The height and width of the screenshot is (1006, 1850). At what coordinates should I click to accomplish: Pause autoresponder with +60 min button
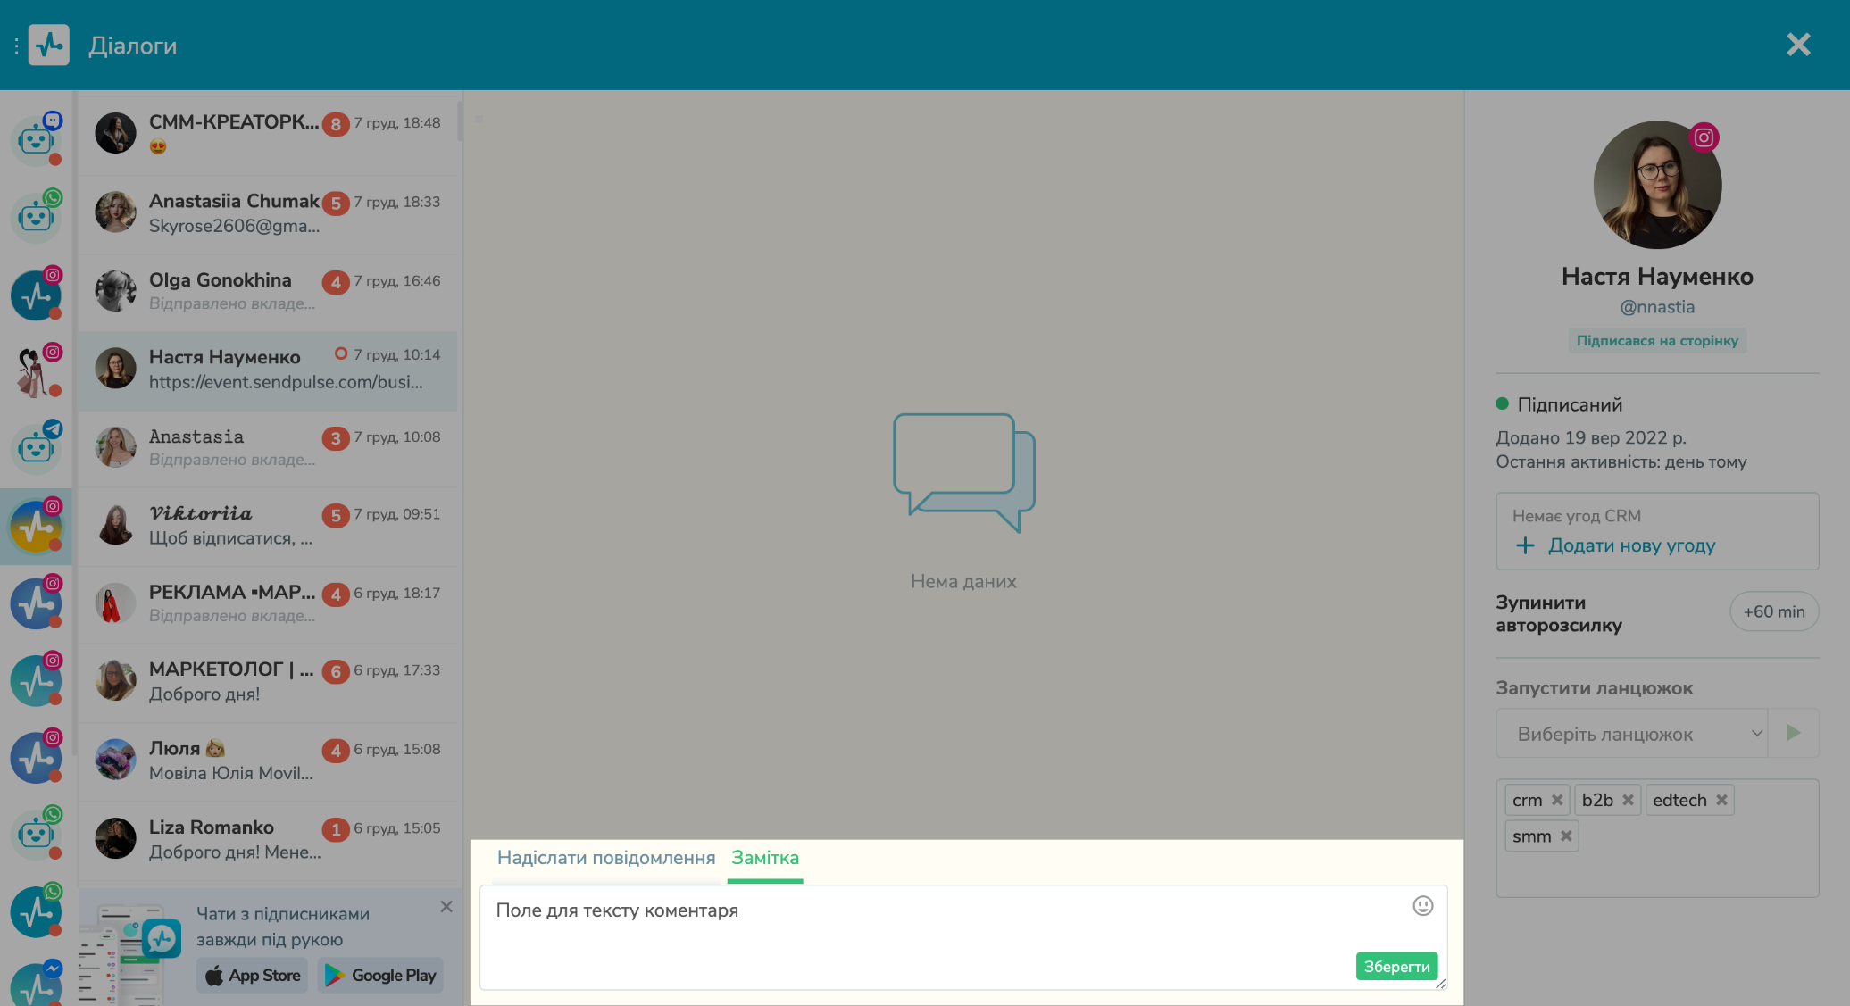pos(1773,611)
